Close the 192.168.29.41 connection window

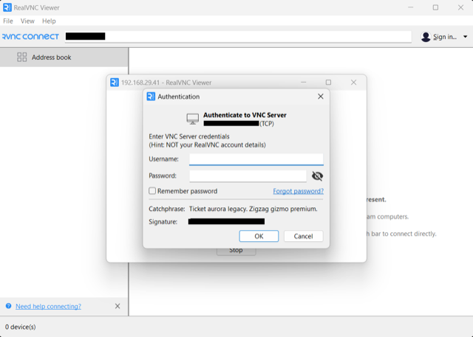pos(353,83)
